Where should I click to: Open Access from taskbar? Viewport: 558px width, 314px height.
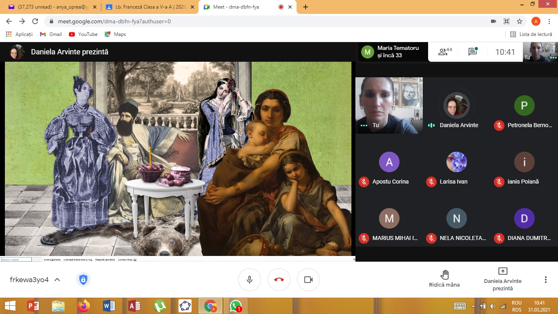[134, 305]
